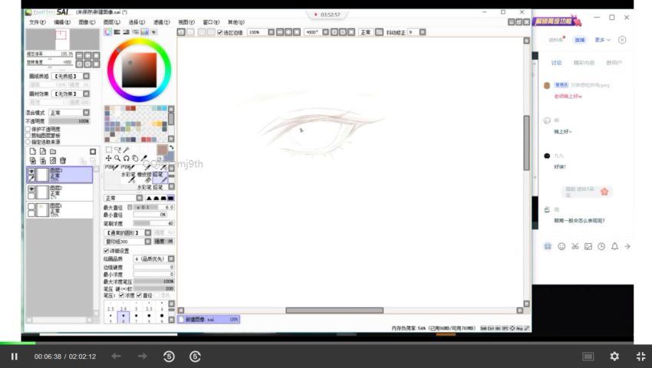Image resolution: width=652 pixels, height=368 pixels.
Task: Open the File menu in SAI
Action: [x=37, y=22]
